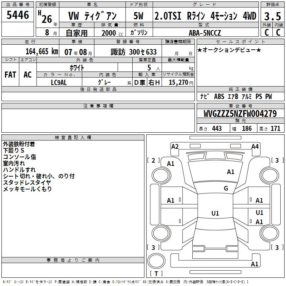286x286 pixels.
Task: Click the A2 damage mark on diagram
Action: (175, 147)
